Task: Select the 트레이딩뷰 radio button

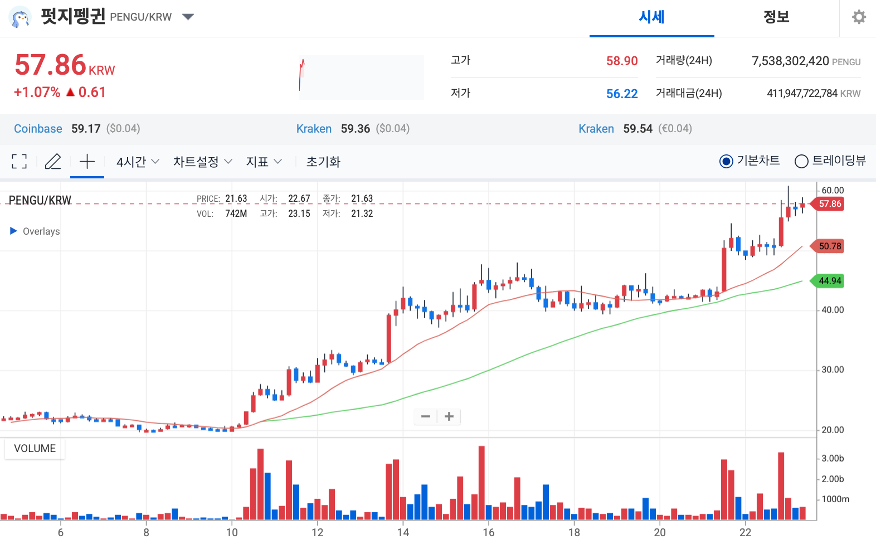Action: pyautogui.click(x=801, y=162)
